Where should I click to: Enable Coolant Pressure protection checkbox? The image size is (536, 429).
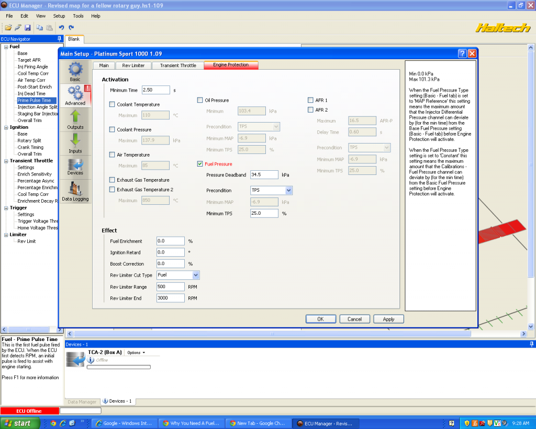pyautogui.click(x=112, y=129)
